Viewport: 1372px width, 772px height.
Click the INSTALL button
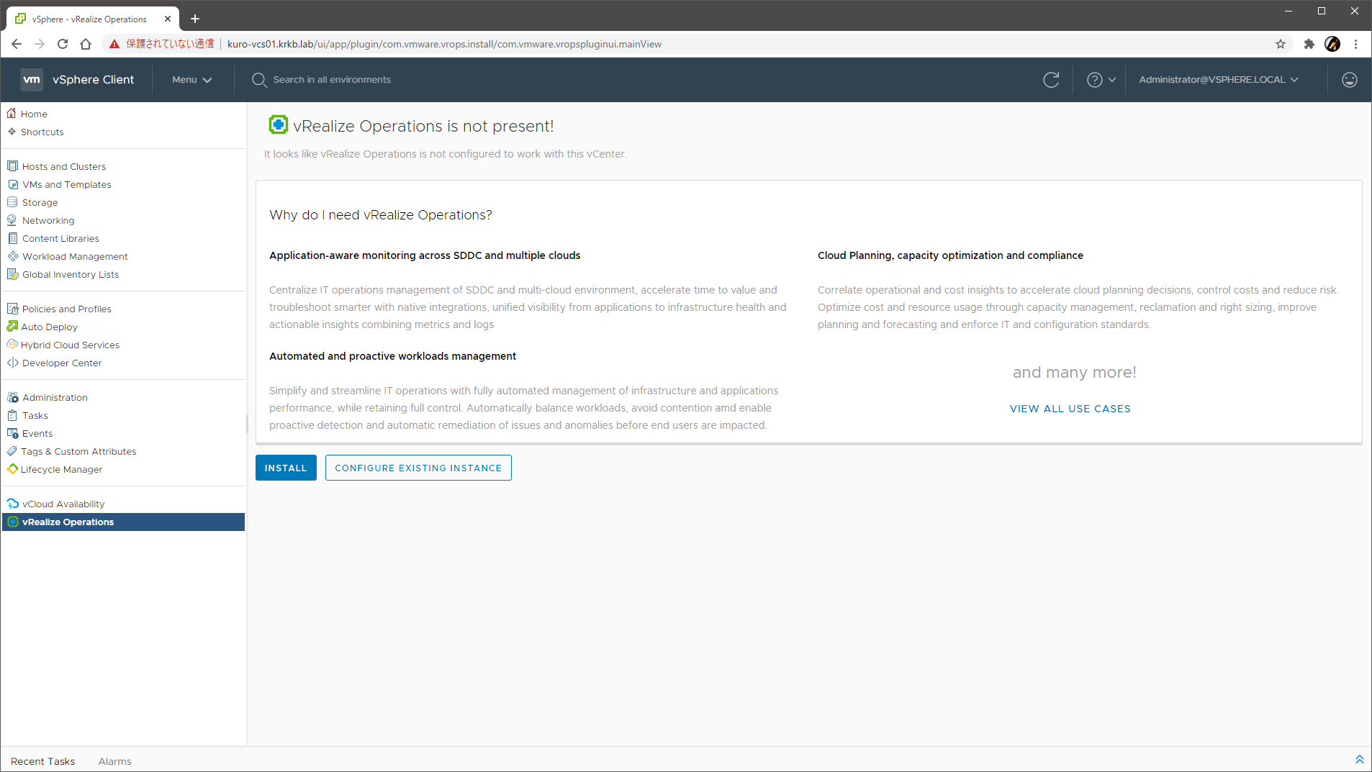click(x=286, y=468)
